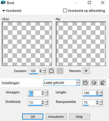Confirm with the OK button
This screenshot has height=121, width=109.
click(33, 117)
